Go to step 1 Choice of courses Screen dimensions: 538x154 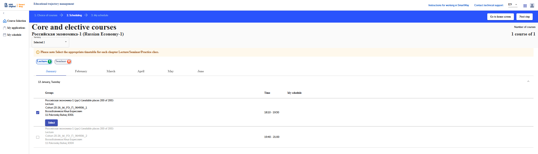click(46, 15)
